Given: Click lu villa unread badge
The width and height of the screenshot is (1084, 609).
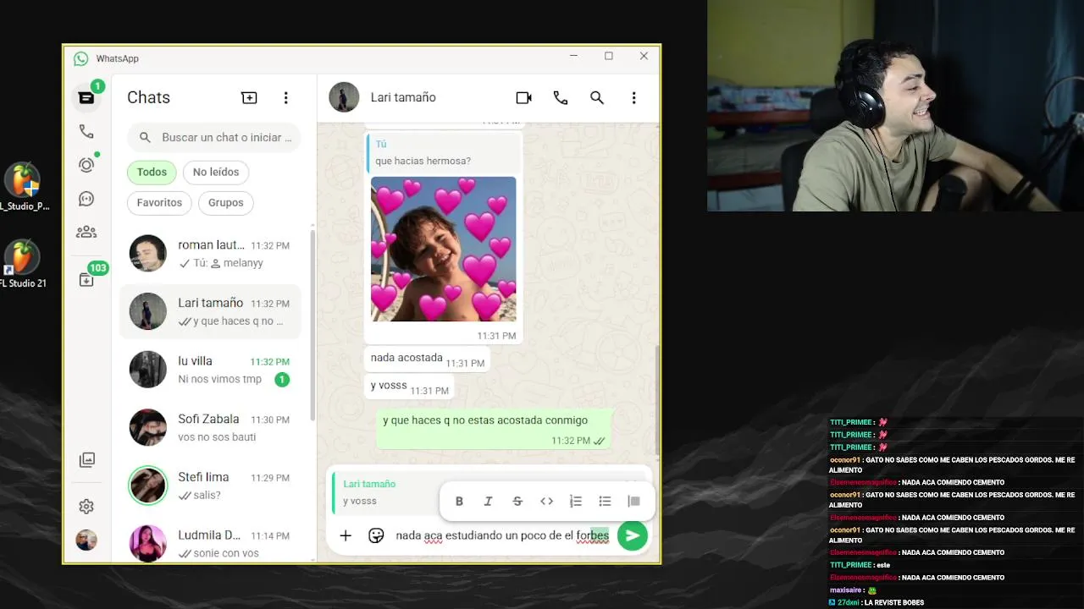Looking at the screenshot, I should pyautogui.click(x=282, y=380).
